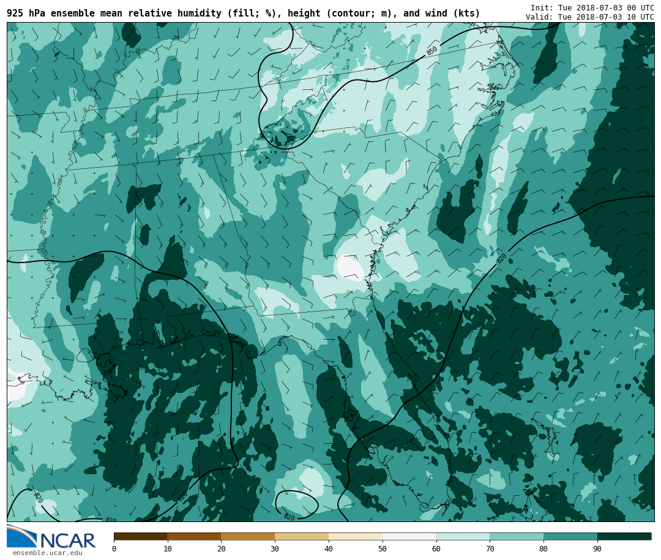
Task: Click the colorbar tick label 0
Action: (114, 549)
